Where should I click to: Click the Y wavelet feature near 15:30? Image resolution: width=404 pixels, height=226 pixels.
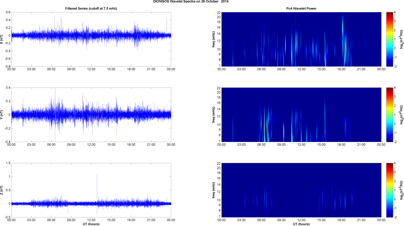point(325,119)
